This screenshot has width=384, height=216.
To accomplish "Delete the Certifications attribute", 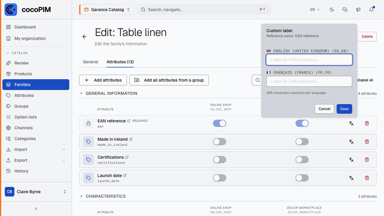I will (x=367, y=160).
